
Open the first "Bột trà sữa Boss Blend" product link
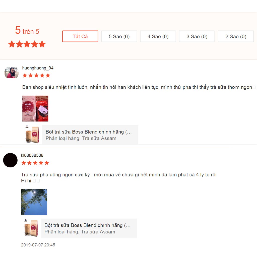[x=89, y=132]
